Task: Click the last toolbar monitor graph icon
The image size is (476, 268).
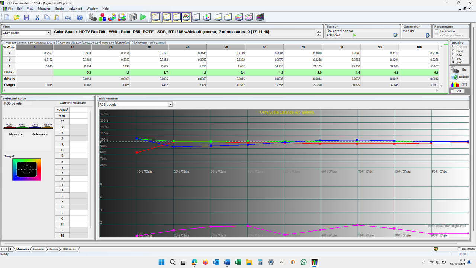Action: pyautogui.click(x=260, y=17)
